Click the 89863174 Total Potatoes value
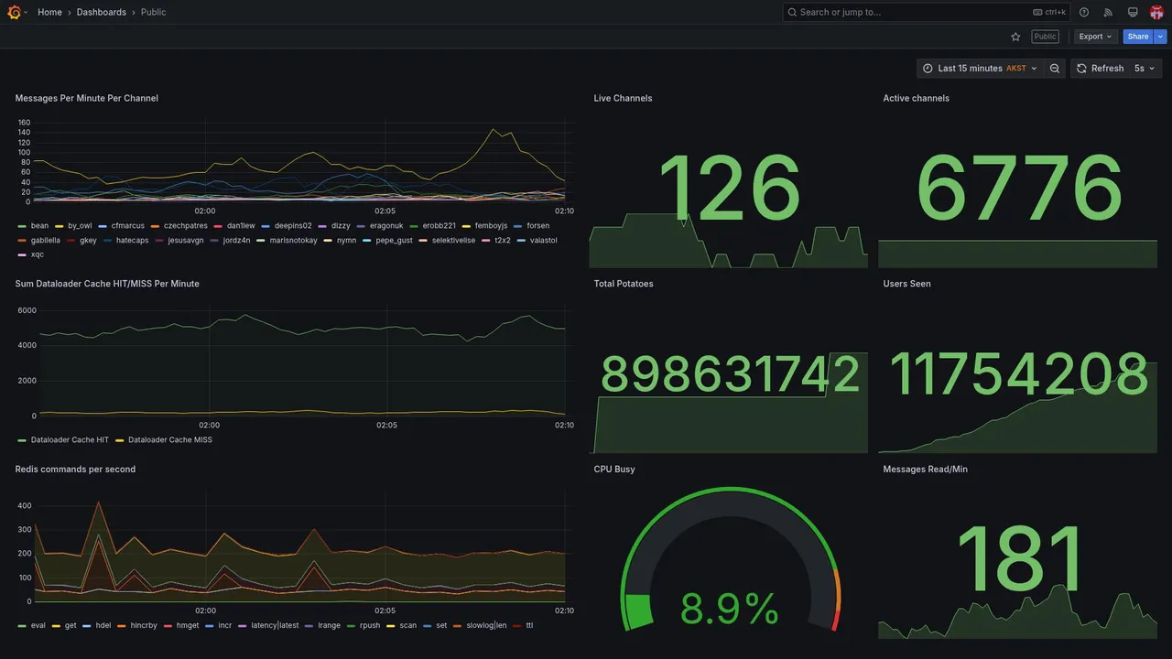This screenshot has width=1172, height=659. [x=730, y=373]
